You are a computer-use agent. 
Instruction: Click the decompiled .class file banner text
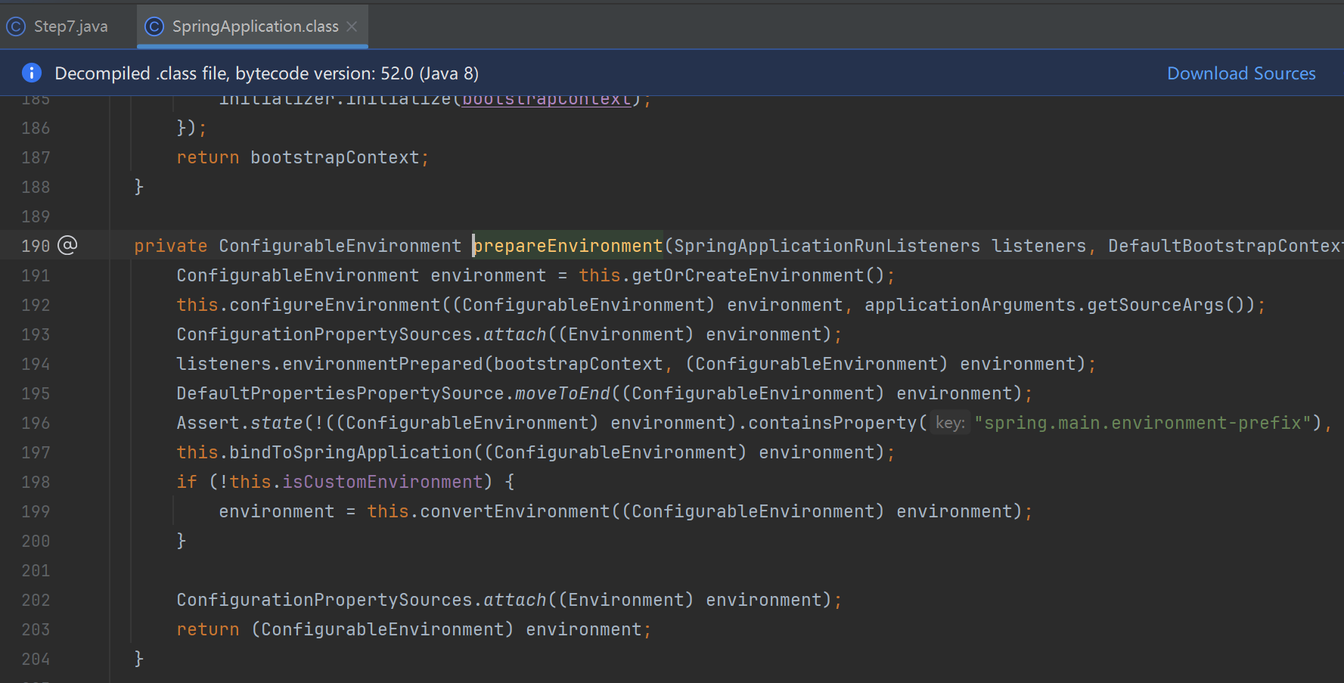pyautogui.click(x=266, y=73)
